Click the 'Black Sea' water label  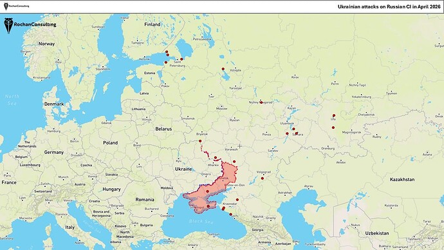coord(201,222)
